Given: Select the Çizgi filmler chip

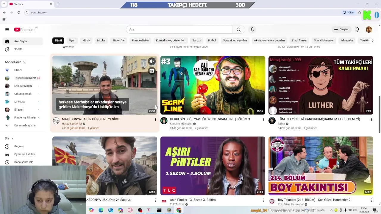Looking at the screenshot, I should coord(299,40).
